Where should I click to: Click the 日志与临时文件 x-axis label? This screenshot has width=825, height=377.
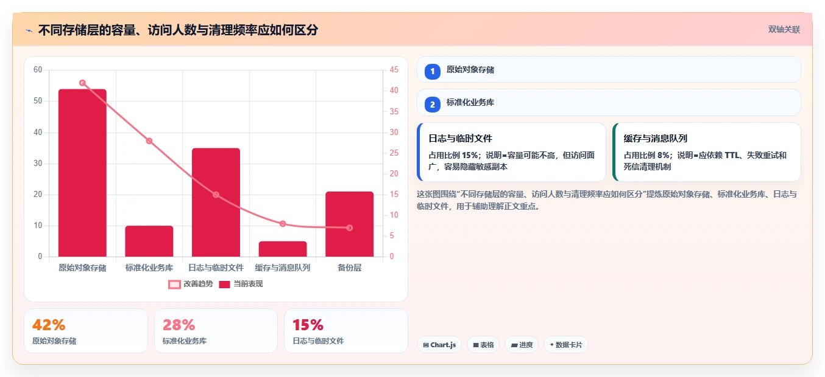pos(216,268)
